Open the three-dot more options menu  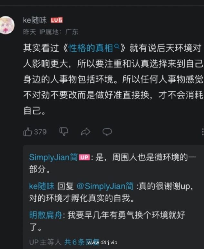(203, 132)
